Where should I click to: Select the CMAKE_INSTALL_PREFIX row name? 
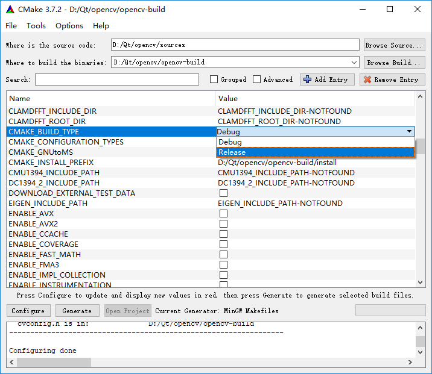tap(51, 162)
